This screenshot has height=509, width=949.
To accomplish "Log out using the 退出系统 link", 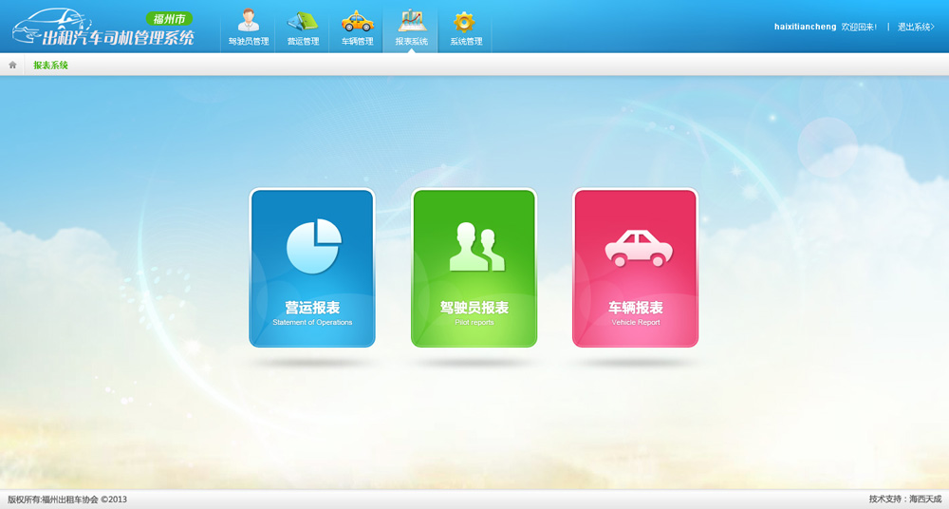I will [916, 27].
